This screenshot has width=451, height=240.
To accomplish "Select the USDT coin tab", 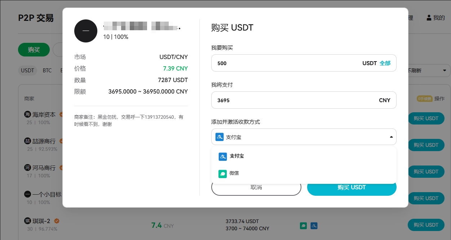I will point(27,71).
